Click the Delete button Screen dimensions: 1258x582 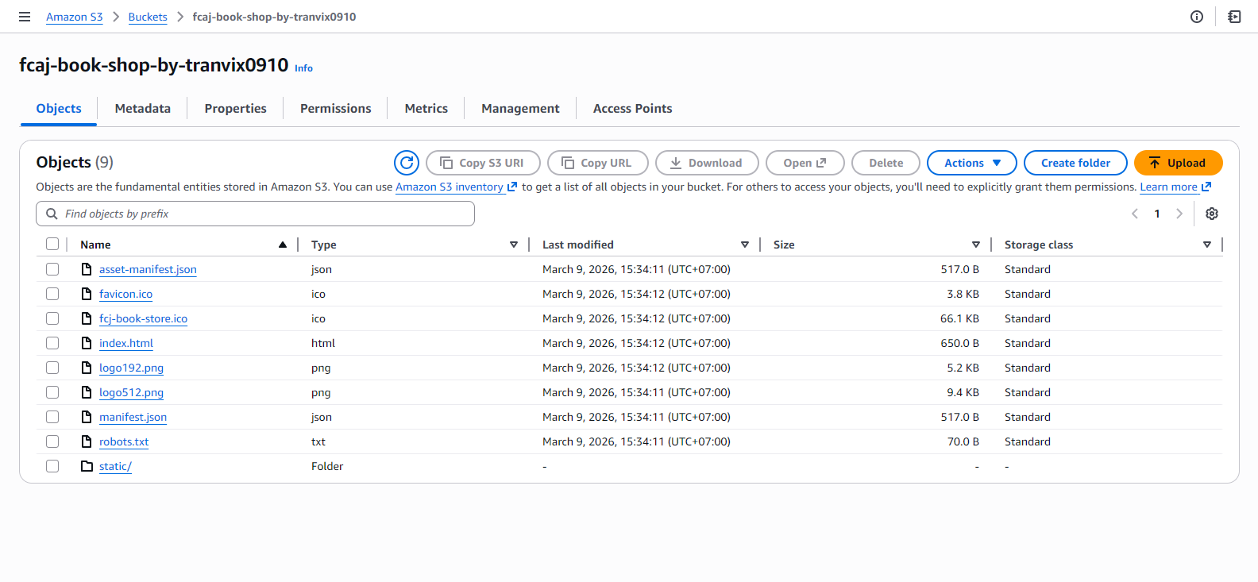coord(886,163)
